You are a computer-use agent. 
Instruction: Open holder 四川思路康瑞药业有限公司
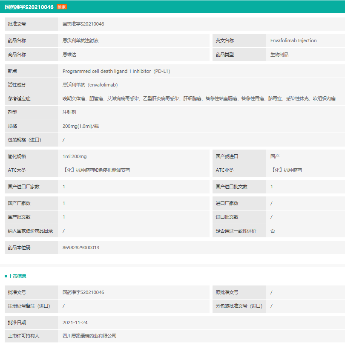89,336
